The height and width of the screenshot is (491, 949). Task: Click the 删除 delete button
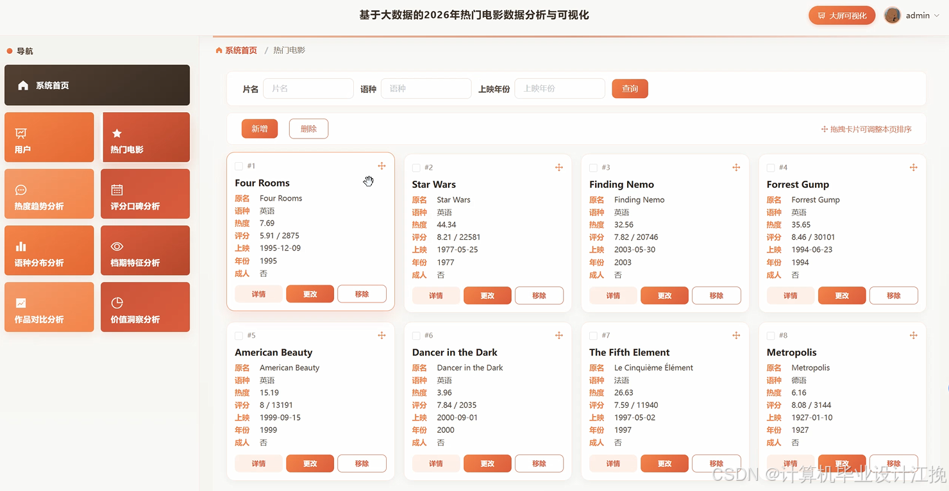pos(308,129)
